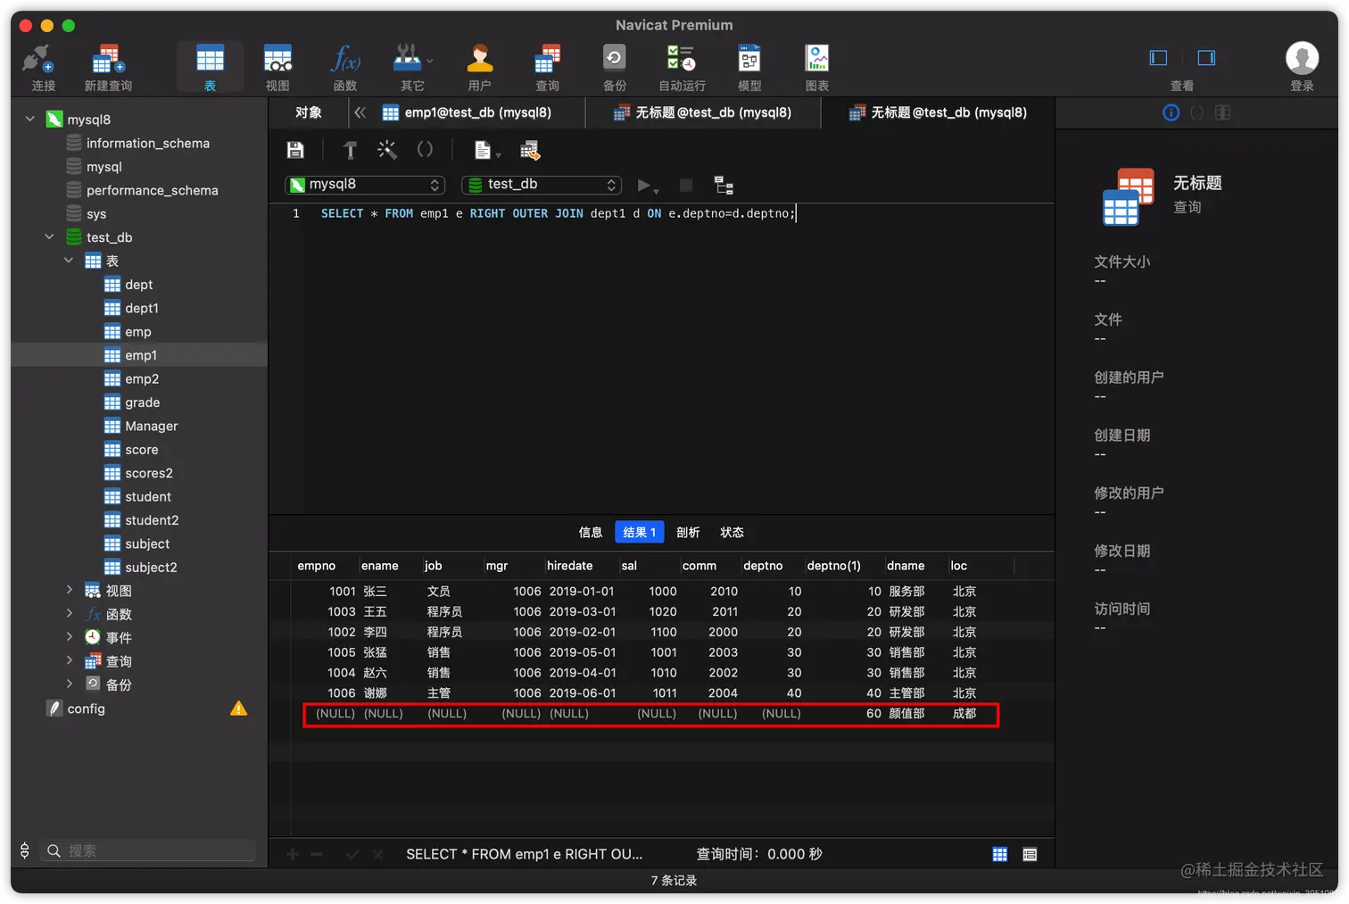The height and width of the screenshot is (904, 1349).
Task: Collapse the test_db database node
Action: click(50, 236)
